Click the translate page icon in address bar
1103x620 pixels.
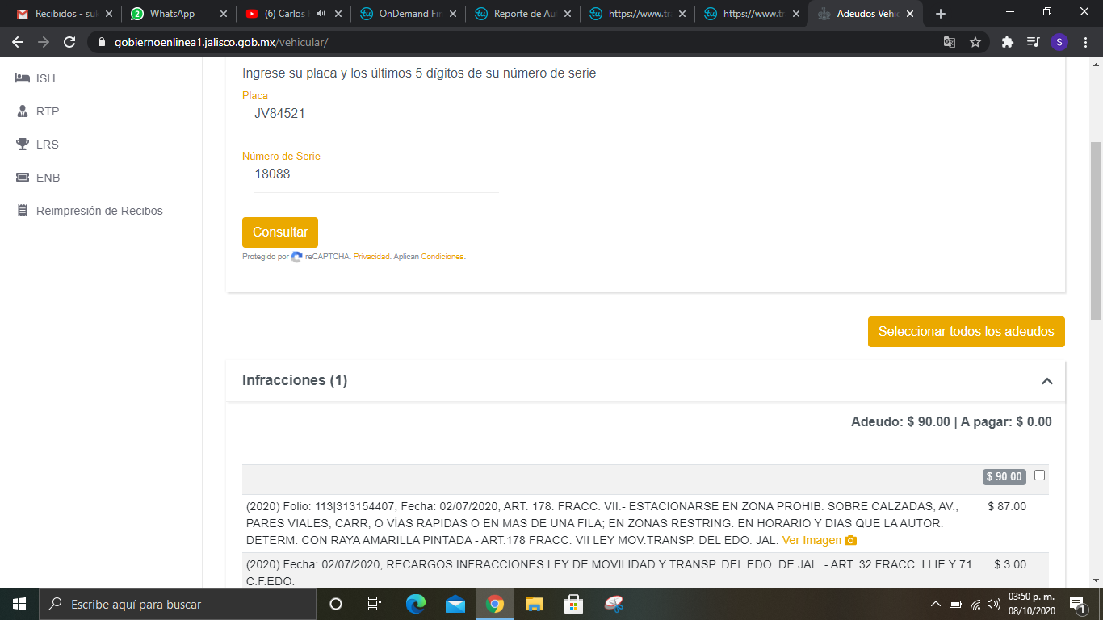pyautogui.click(x=950, y=42)
